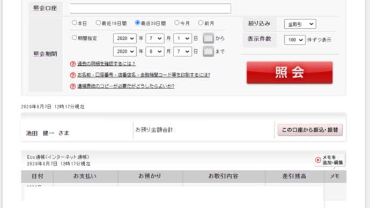
Task: Click help icon beside 過去の明細を確認するには
Action: tap(73, 64)
